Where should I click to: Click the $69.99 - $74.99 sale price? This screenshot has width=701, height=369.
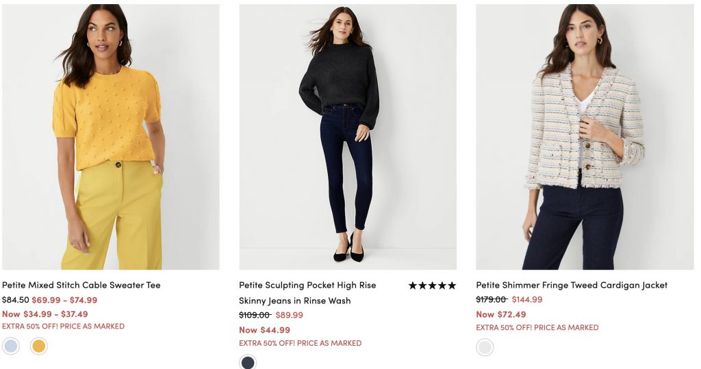tap(64, 300)
